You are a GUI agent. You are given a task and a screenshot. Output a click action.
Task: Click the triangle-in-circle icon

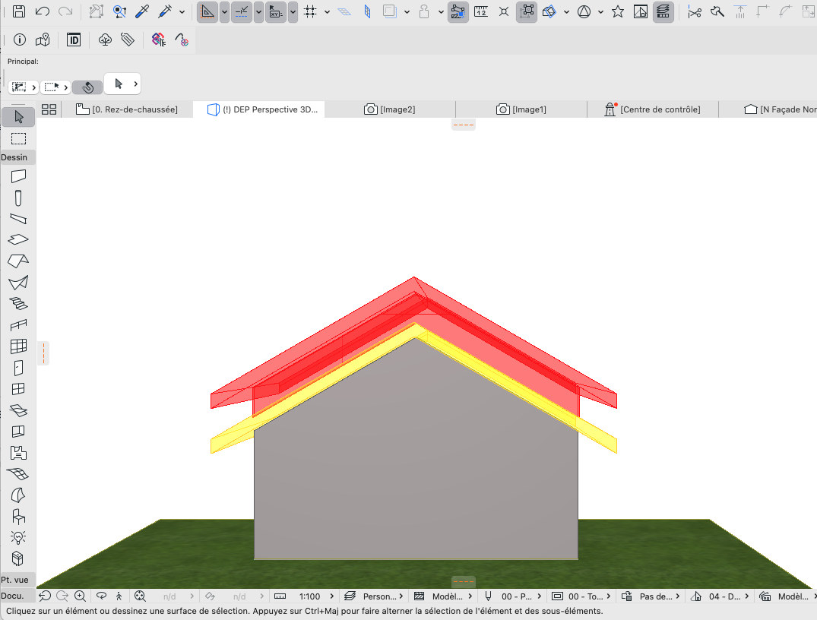(x=584, y=11)
